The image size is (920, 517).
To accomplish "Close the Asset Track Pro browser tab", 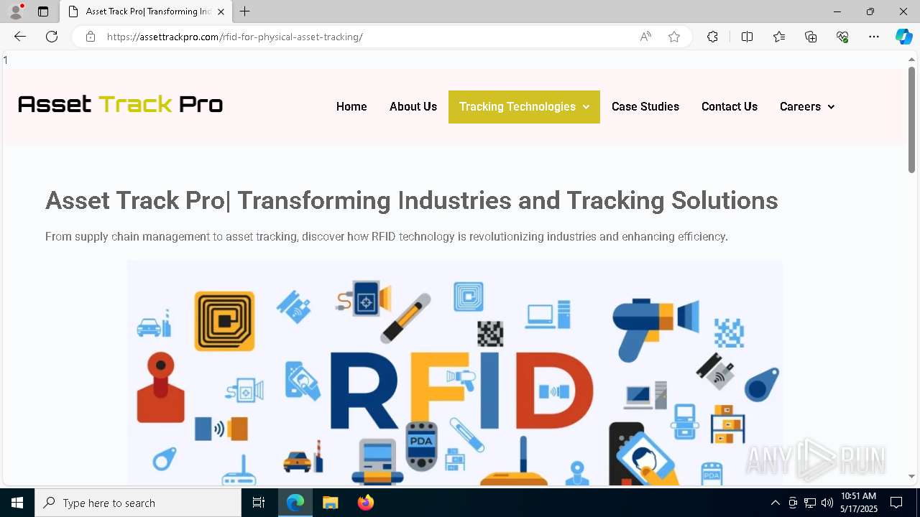I will (221, 11).
